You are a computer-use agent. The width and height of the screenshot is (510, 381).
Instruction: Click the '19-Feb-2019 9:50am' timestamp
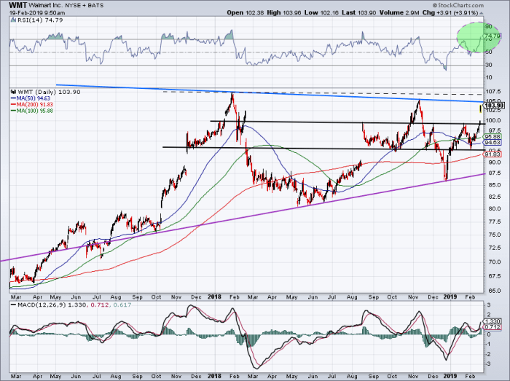37,13
